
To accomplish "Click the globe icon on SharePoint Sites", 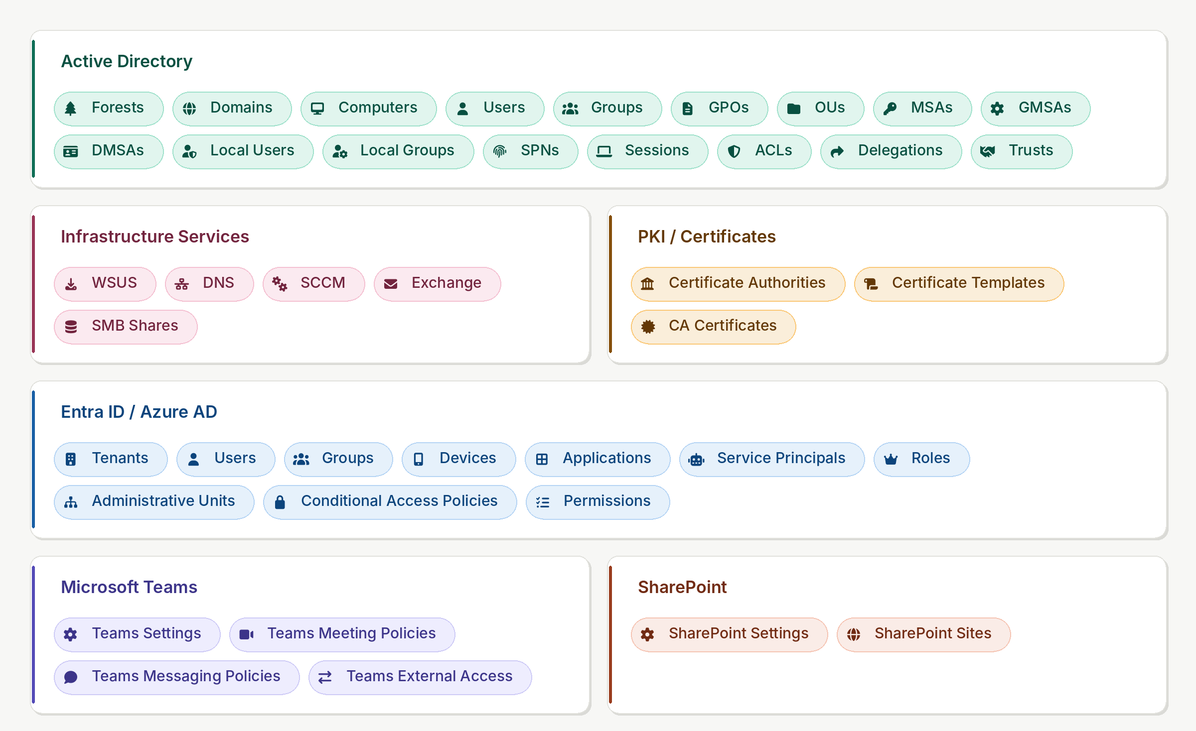I will point(854,634).
